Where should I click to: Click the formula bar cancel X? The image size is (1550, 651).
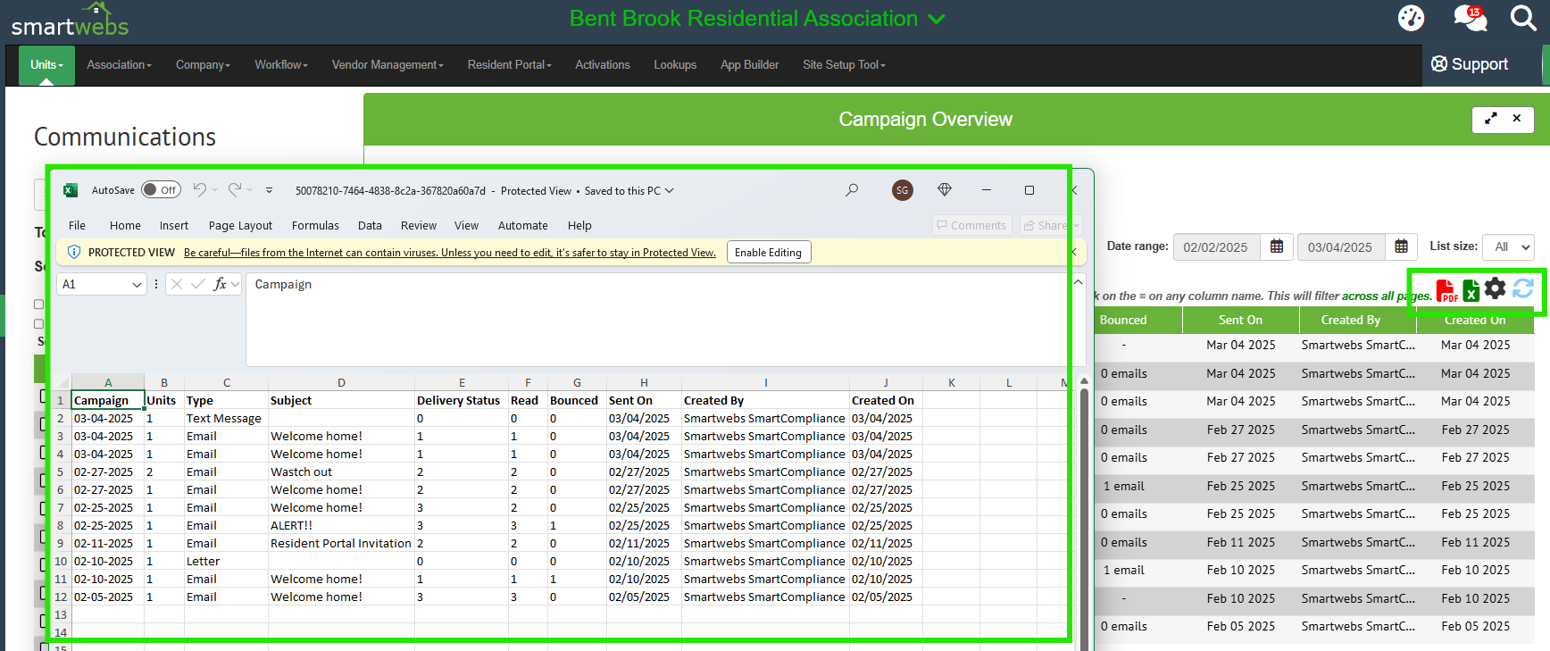pyautogui.click(x=177, y=284)
